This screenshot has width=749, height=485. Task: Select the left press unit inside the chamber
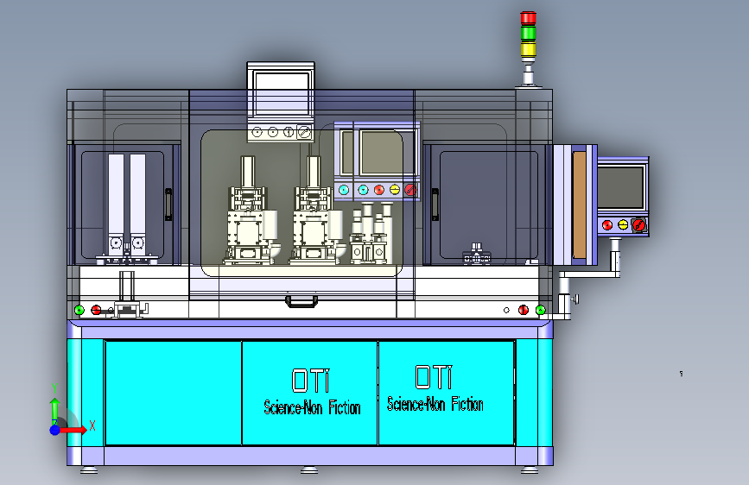point(251,211)
